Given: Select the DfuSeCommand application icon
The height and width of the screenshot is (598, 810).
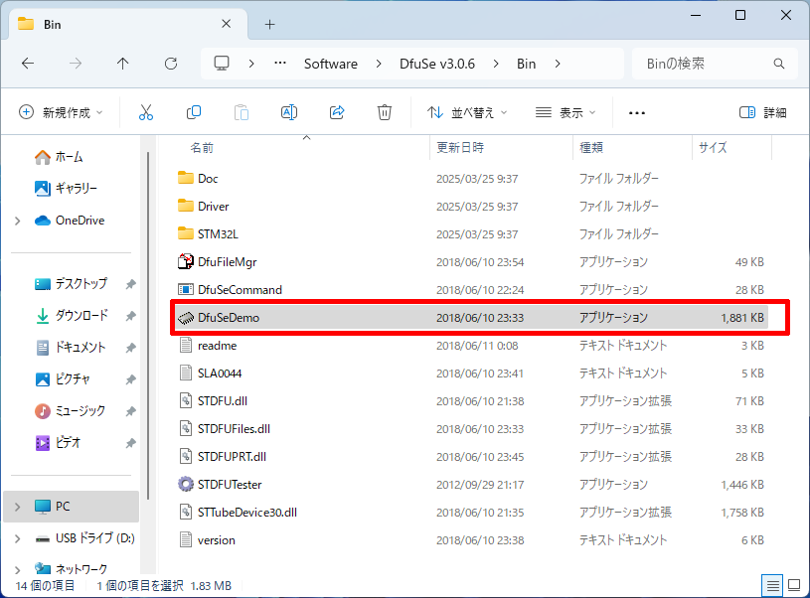Looking at the screenshot, I should (186, 290).
